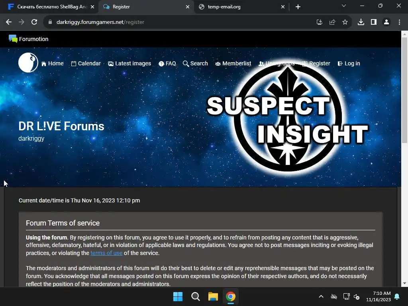The width and height of the screenshot is (408, 306).
Task: Click the round forum avatar logo
Action: (28, 63)
